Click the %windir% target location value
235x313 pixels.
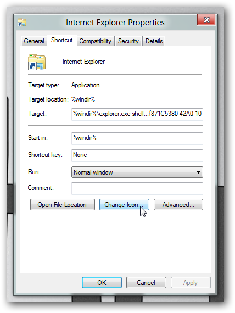(83, 99)
